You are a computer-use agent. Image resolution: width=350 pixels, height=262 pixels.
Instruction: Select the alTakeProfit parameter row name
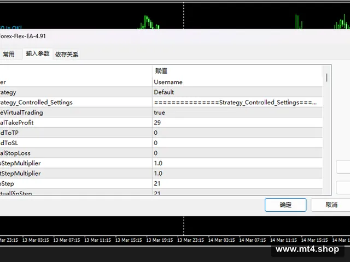(17, 122)
